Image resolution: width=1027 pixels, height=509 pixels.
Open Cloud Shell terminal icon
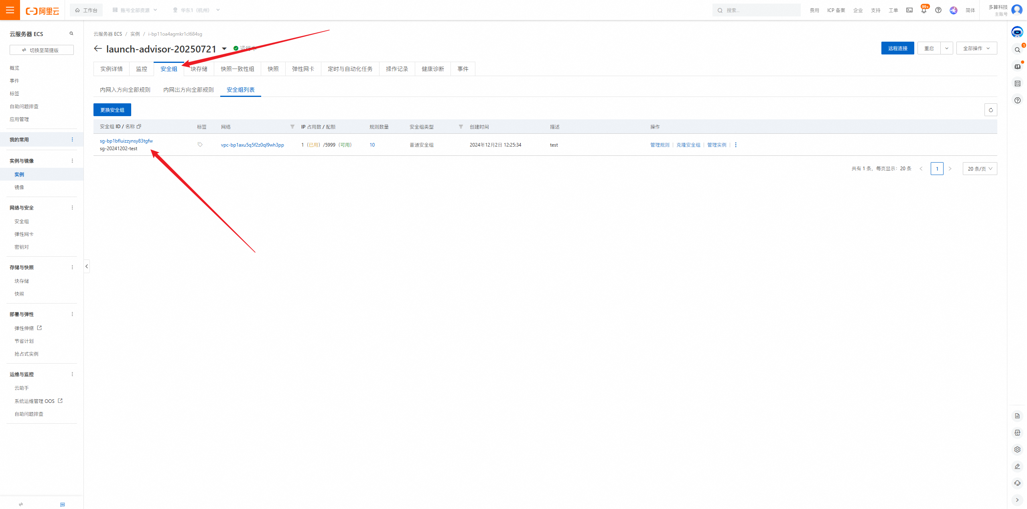pyautogui.click(x=909, y=10)
